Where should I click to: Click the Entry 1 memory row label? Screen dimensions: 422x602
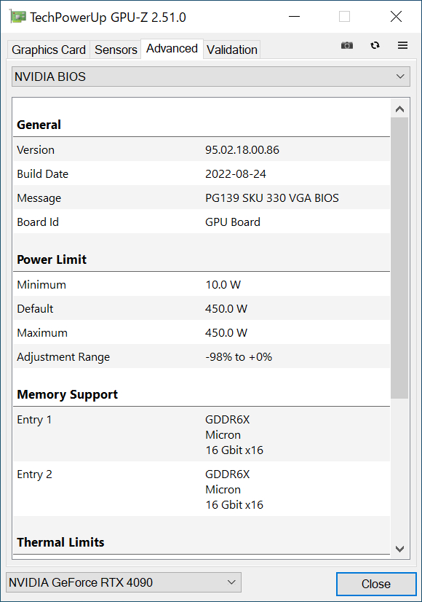point(34,420)
